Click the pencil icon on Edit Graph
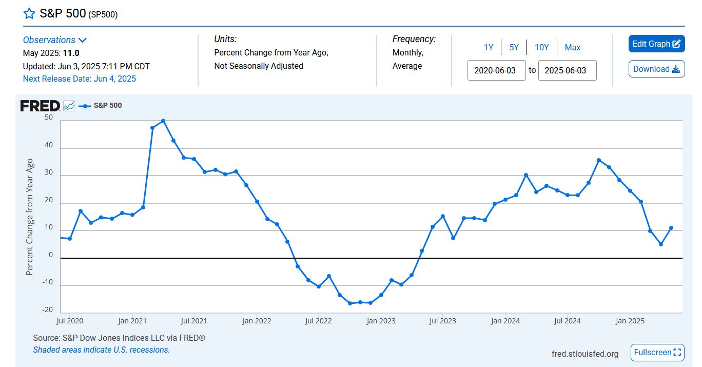702x367 pixels. click(x=676, y=44)
